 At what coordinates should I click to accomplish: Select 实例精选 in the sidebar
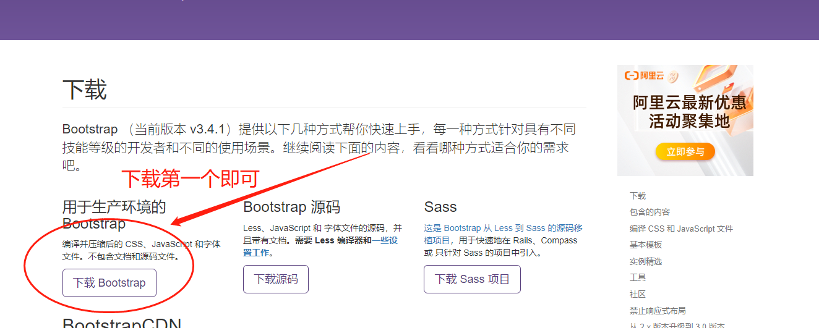[x=646, y=261]
